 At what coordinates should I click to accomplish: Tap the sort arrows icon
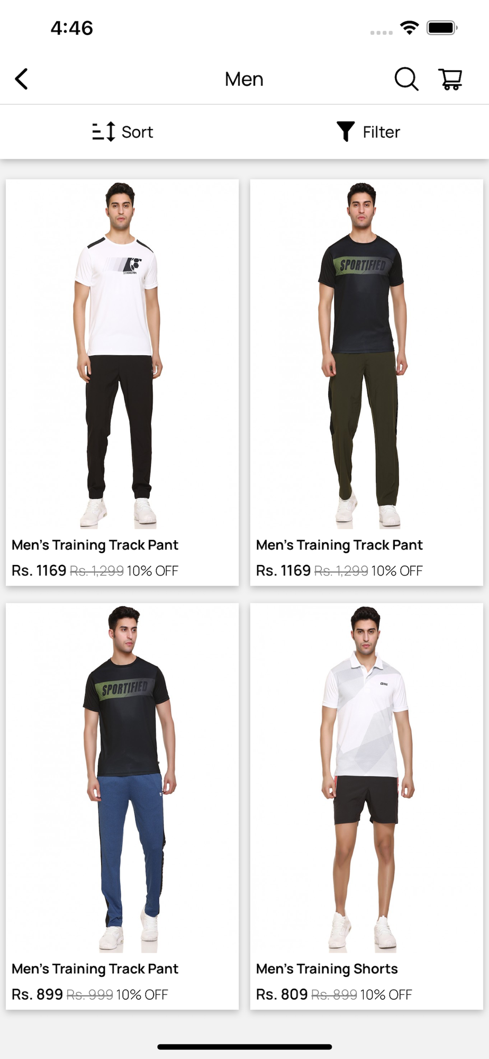point(103,131)
